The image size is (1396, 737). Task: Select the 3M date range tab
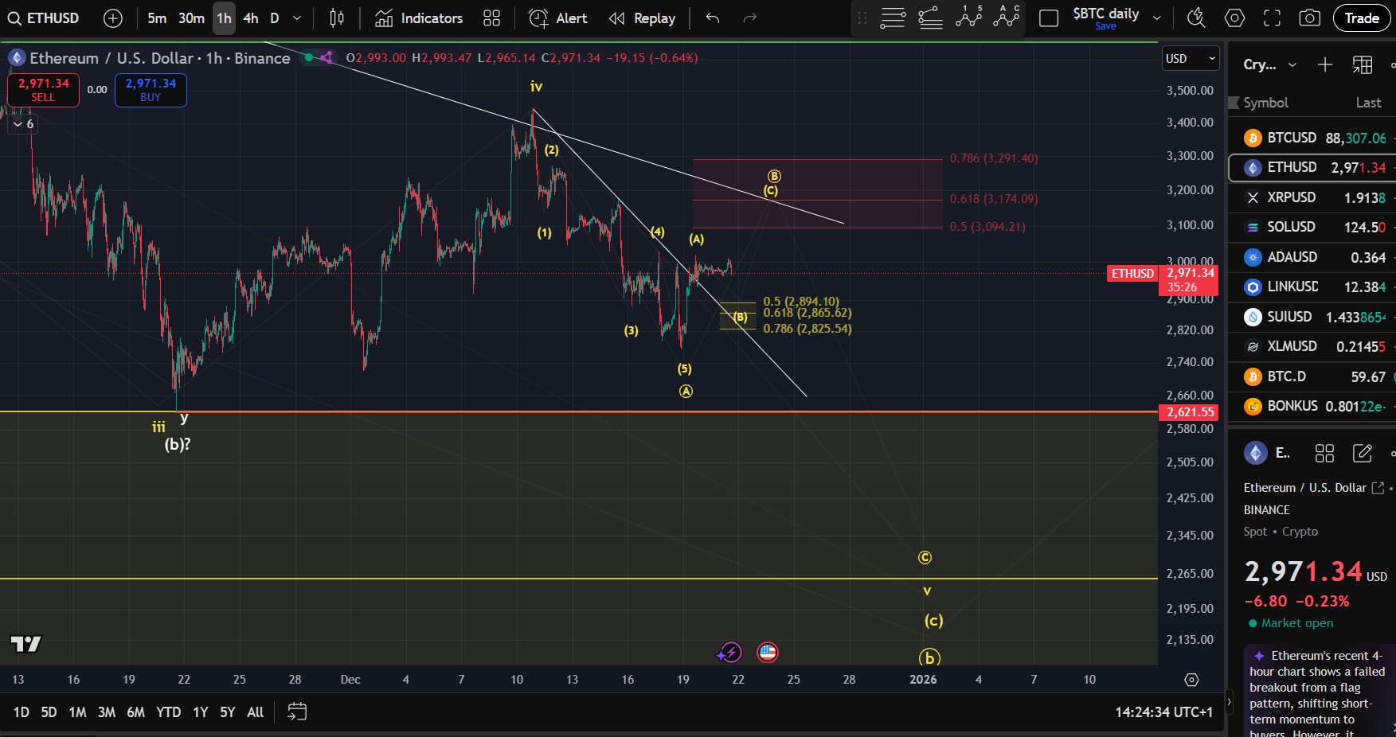point(107,712)
